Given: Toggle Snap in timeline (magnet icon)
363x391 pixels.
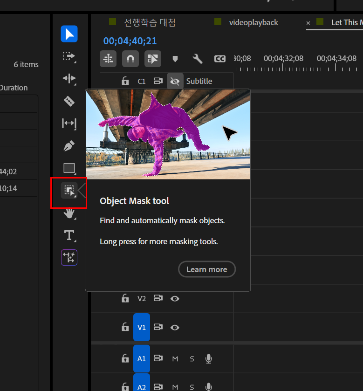Looking at the screenshot, I should coord(130,59).
